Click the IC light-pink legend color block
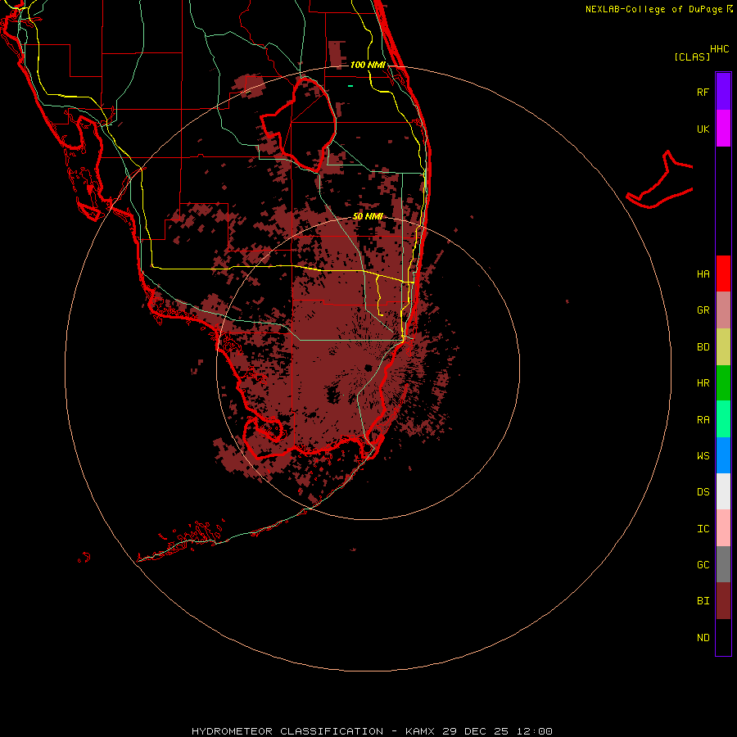 coord(723,528)
